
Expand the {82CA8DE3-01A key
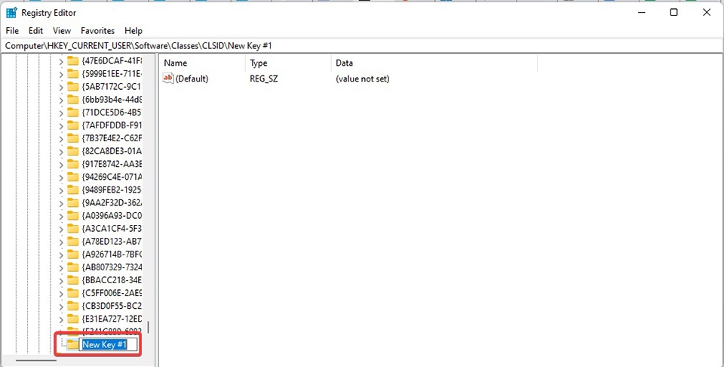[61, 151]
